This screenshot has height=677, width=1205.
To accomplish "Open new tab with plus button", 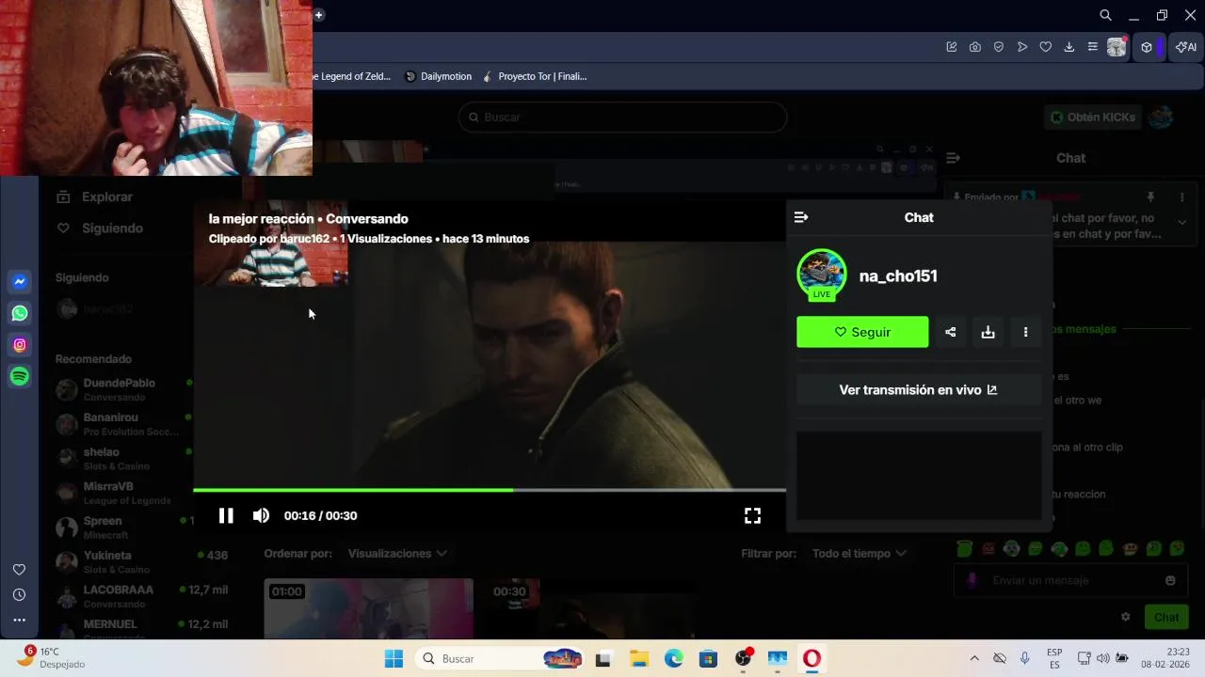I will (x=319, y=15).
